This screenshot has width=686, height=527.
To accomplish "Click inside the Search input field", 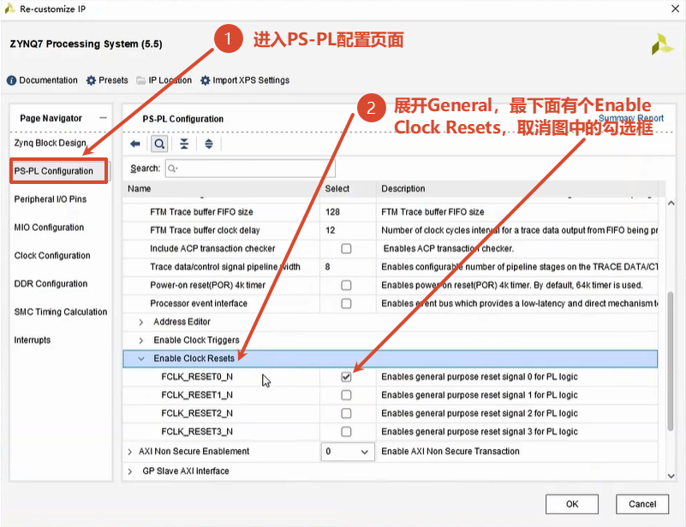I will 250,169.
